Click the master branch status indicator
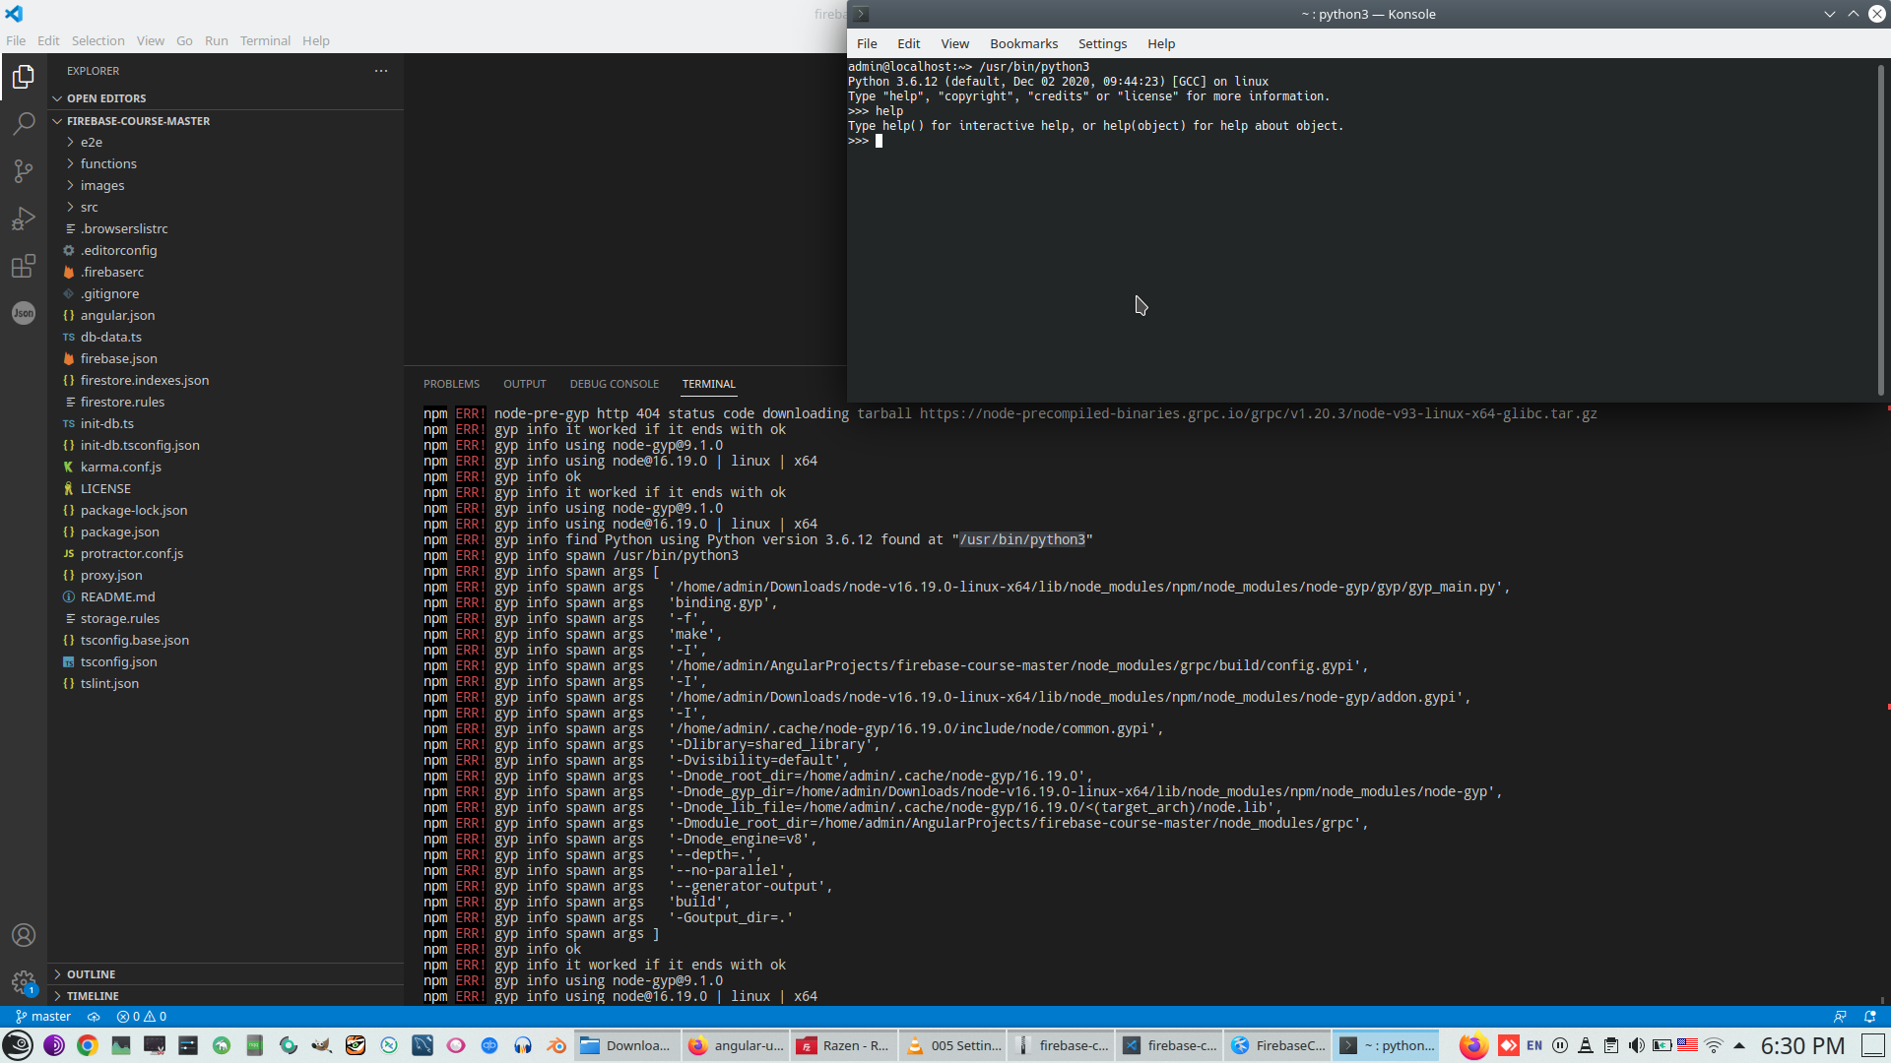Screen dimensions: 1891x1063 pos(43,1017)
